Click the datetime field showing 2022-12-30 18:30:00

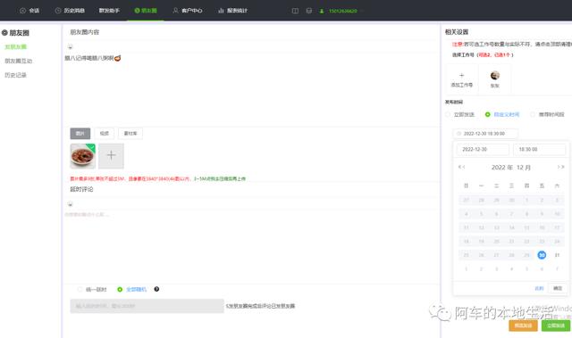(x=485, y=134)
